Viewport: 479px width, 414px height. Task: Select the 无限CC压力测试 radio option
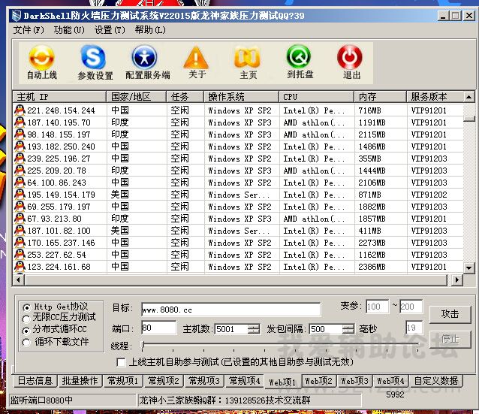coord(27,318)
